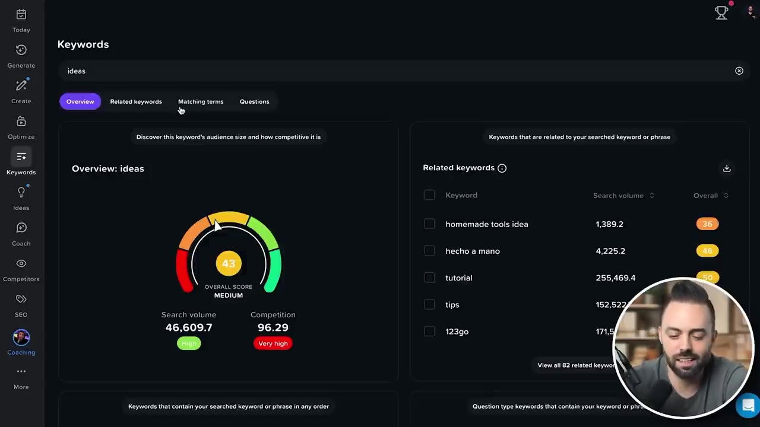Open the Optimize sidebar icon
Viewport: 760px width, 427px height.
click(21, 122)
